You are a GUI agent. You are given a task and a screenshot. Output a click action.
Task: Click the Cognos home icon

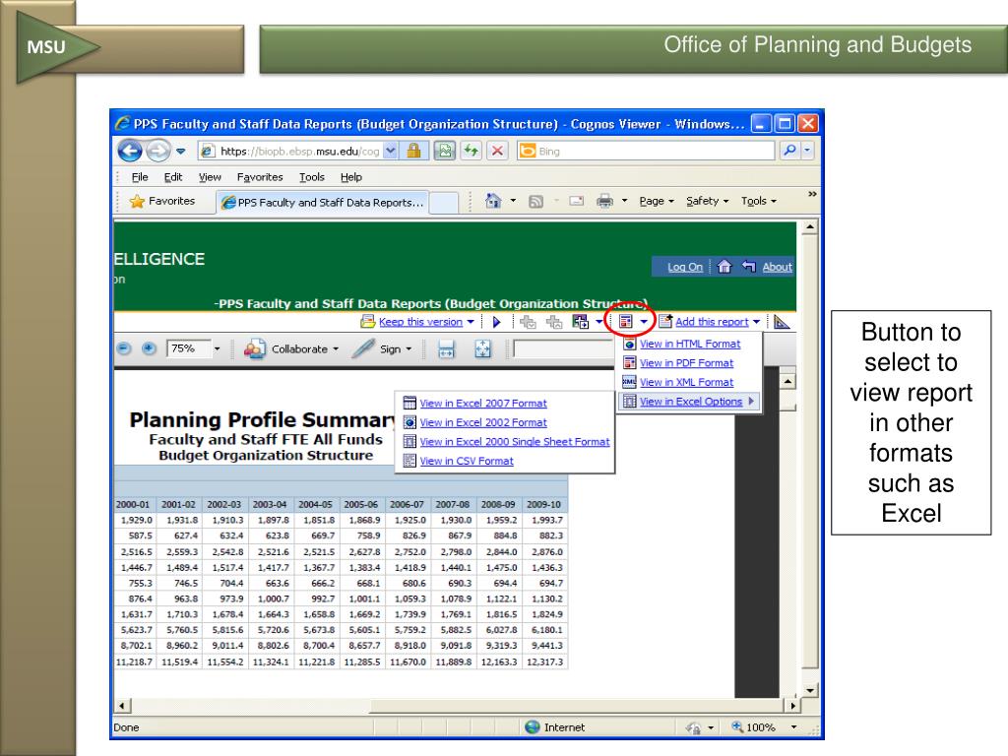point(724,266)
